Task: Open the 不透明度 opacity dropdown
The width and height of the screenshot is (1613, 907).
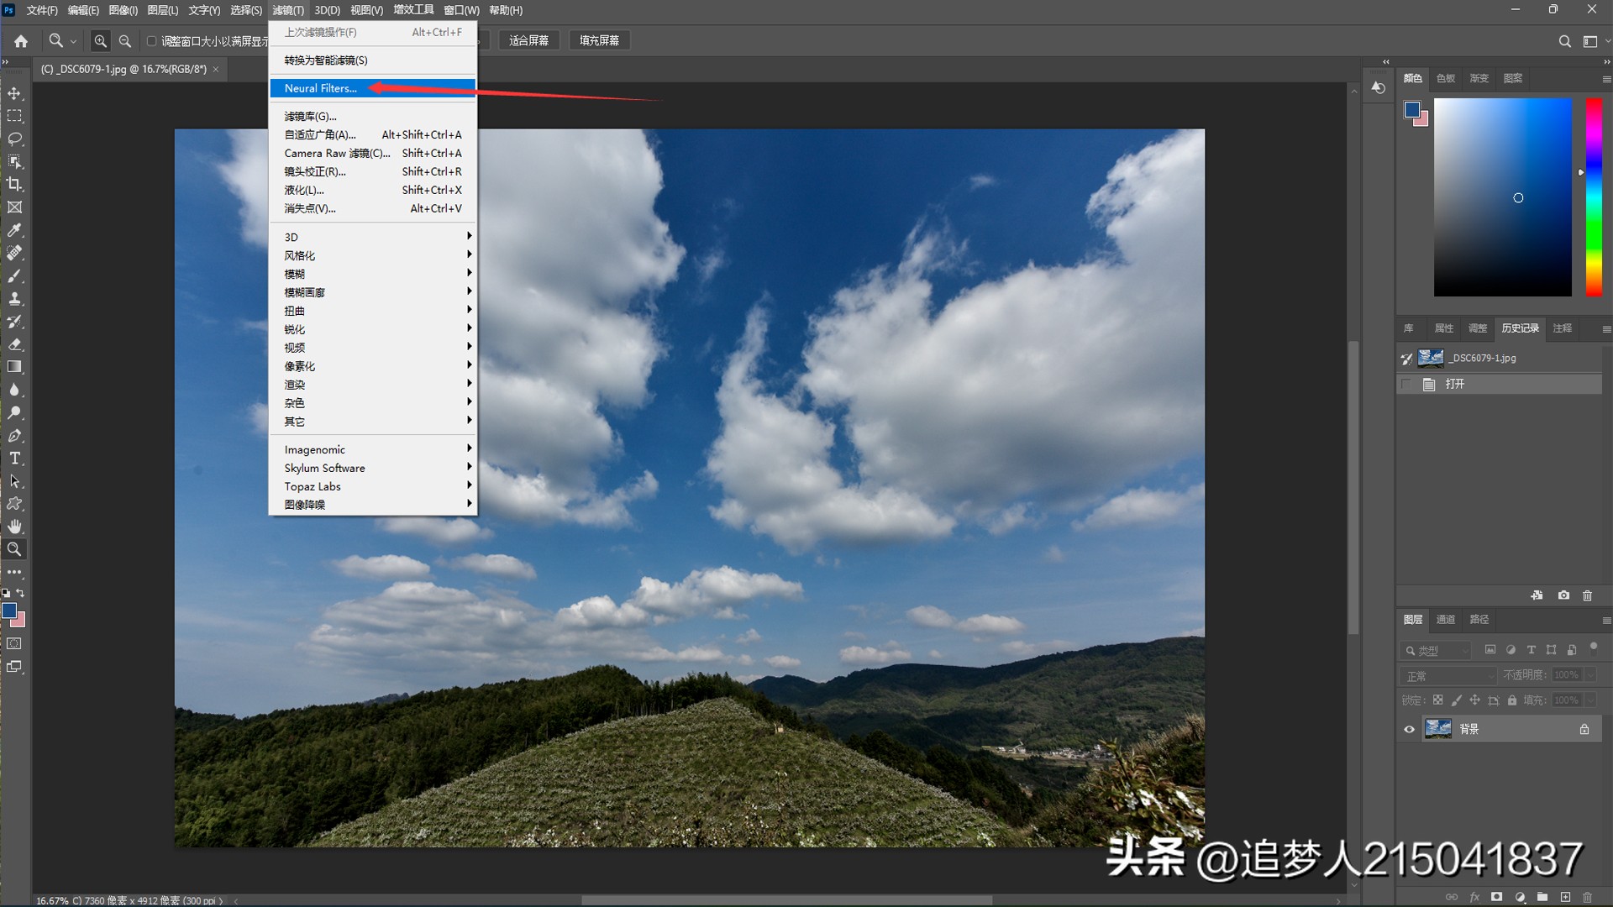Action: click(1590, 674)
